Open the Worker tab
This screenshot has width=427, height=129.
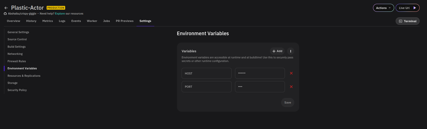click(x=92, y=21)
